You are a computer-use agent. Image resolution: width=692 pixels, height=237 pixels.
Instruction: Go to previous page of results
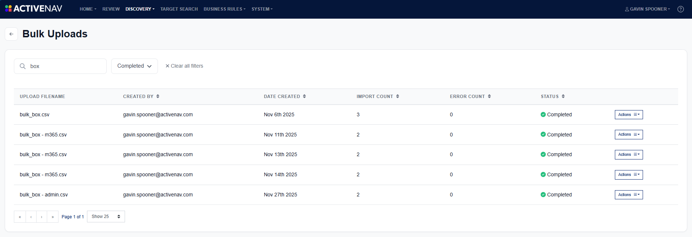tap(31, 217)
